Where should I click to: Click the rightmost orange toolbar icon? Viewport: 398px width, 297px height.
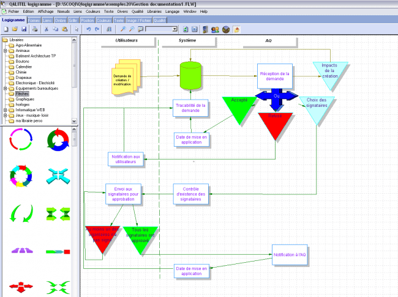pos(236,30)
